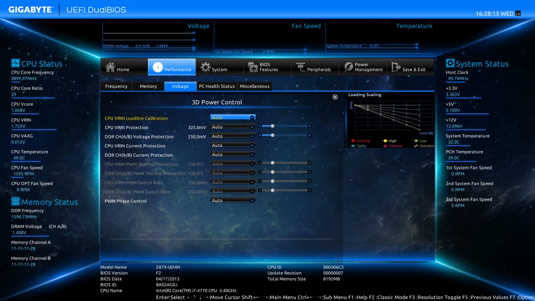Screen dimensions: 535x301
Task: Open Power Management section
Action: 348,67
